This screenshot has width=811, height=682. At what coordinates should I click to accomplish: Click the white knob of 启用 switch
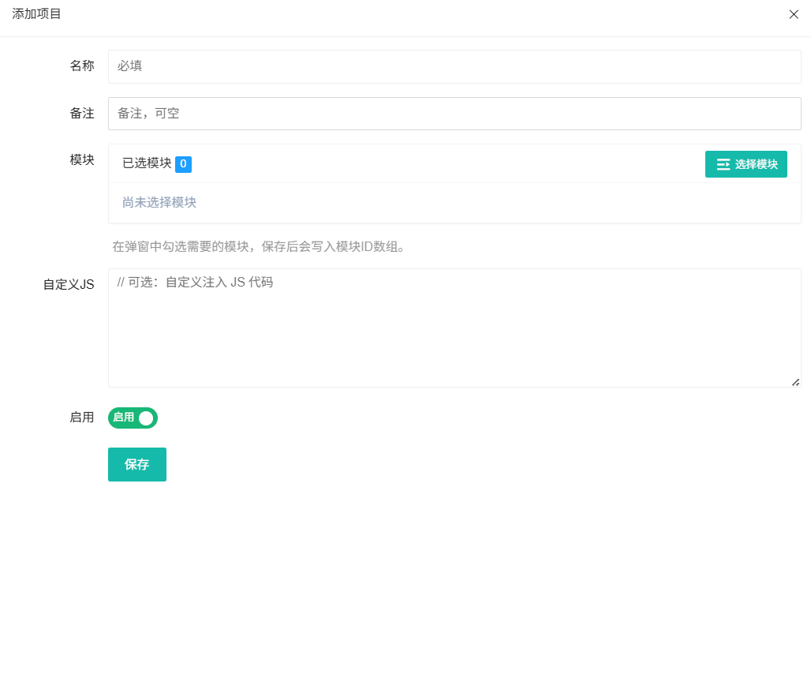point(146,418)
